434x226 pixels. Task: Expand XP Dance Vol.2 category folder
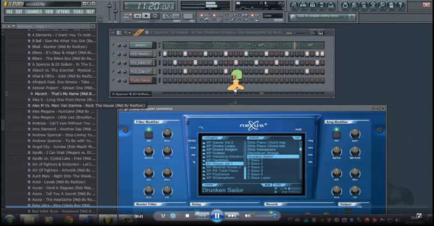[218, 142]
